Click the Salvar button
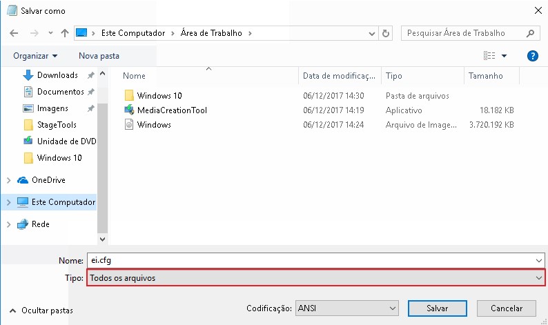Image resolution: width=548 pixels, height=325 pixels. coord(437,308)
